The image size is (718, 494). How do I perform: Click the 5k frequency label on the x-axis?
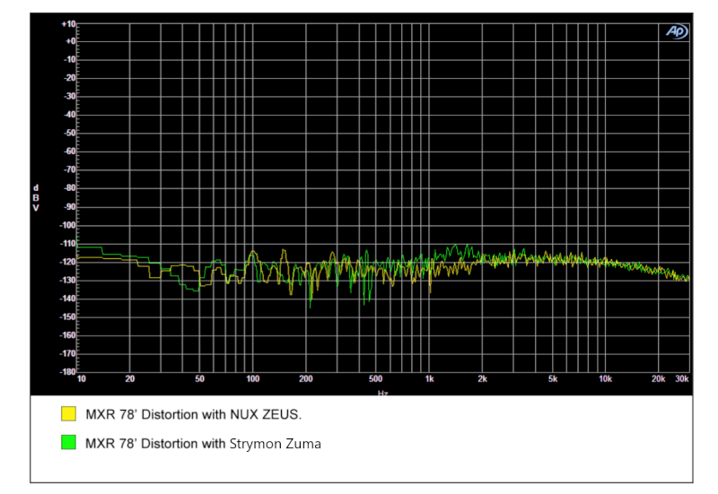(553, 379)
